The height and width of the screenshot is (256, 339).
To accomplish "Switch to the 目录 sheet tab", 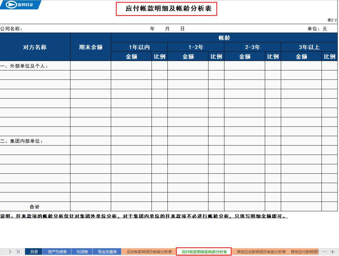I will pos(33,251).
